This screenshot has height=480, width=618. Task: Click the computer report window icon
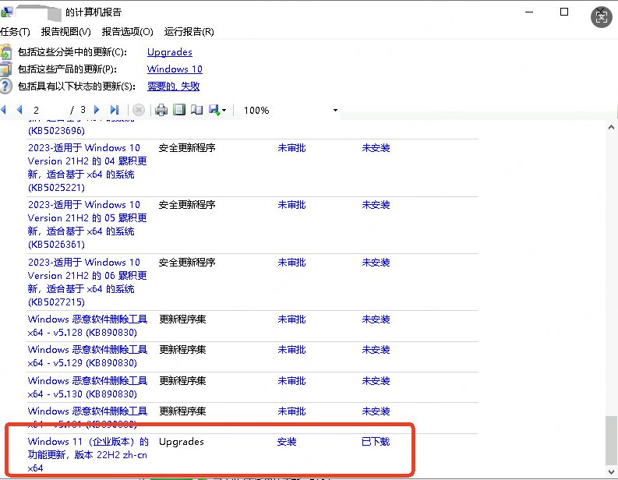coord(6,12)
